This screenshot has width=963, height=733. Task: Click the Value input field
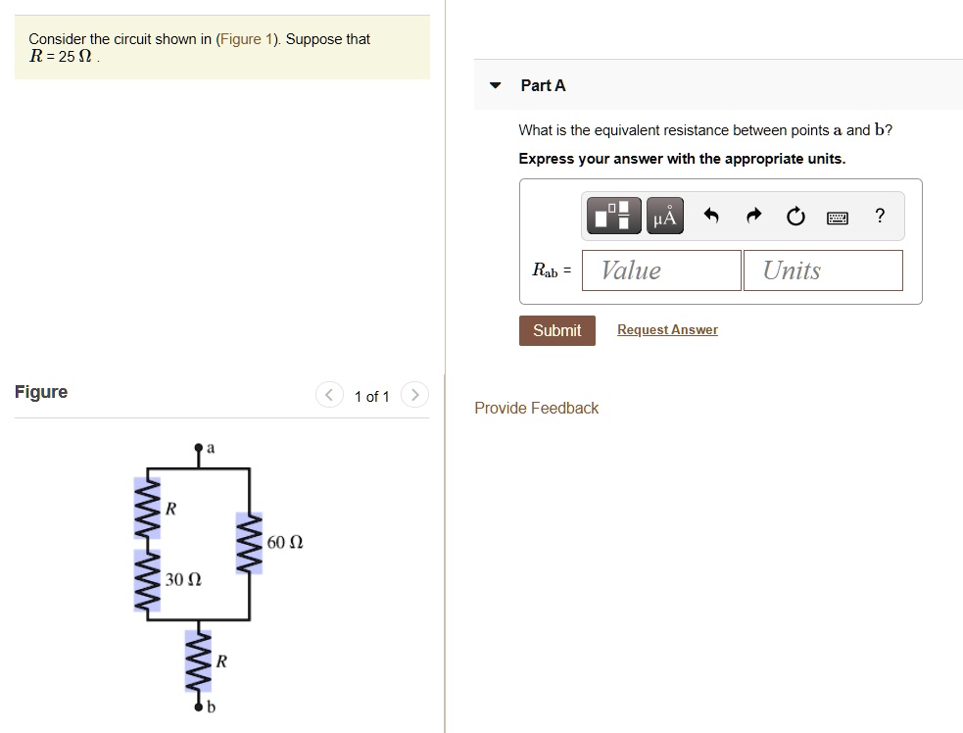coord(660,270)
